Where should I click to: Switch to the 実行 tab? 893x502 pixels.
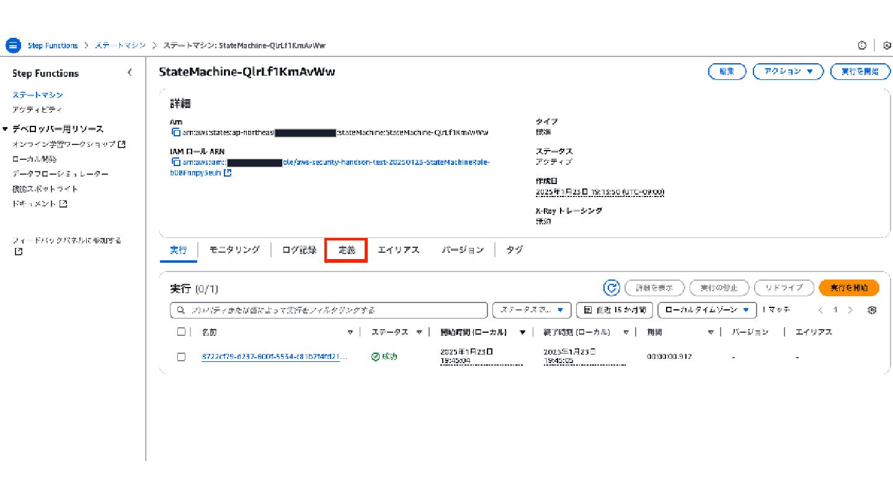pyautogui.click(x=178, y=250)
